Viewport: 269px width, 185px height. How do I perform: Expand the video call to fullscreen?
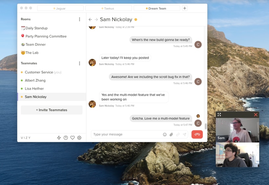pyautogui.click(x=219, y=115)
